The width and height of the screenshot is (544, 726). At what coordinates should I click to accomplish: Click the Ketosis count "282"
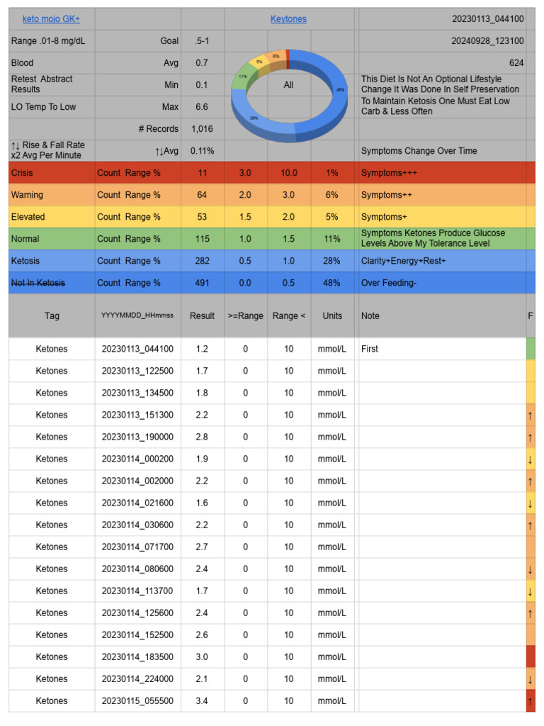click(x=202, y=261)
